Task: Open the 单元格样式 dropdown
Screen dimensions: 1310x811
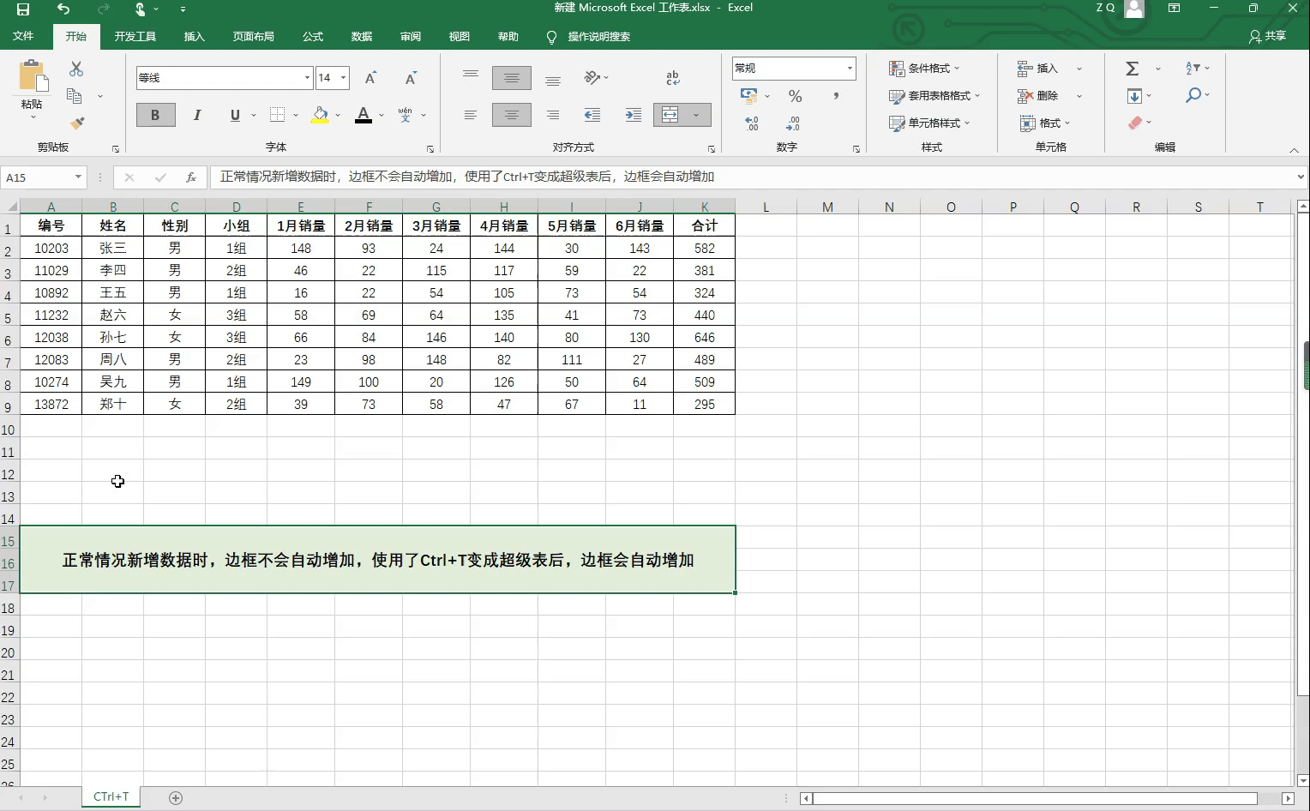Action: [929, 123]
